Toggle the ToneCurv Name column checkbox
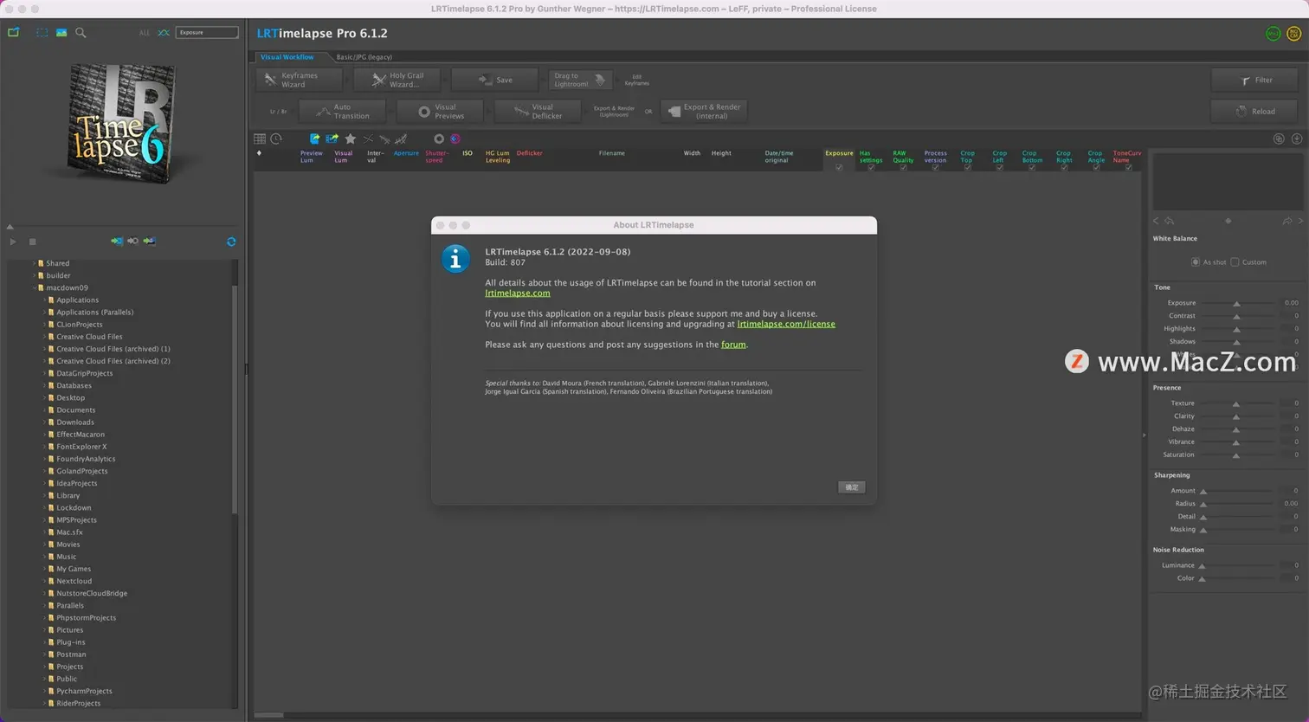This screenshot has height=722, width=1309. coord(1128,167)
